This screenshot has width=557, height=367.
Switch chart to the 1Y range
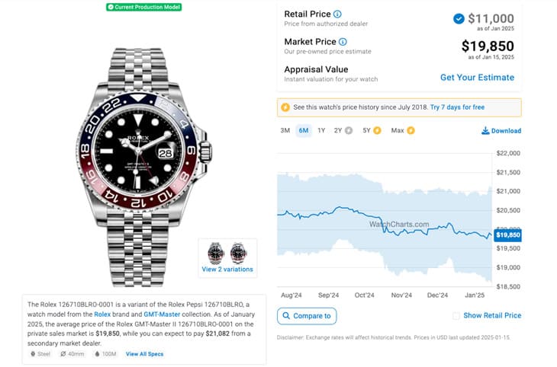tap(321, 130)
